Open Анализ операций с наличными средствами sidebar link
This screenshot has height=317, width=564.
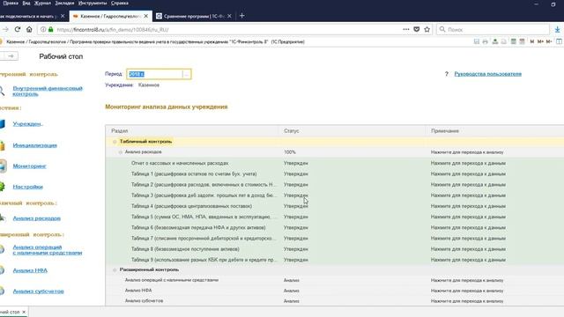pos(48,250)
